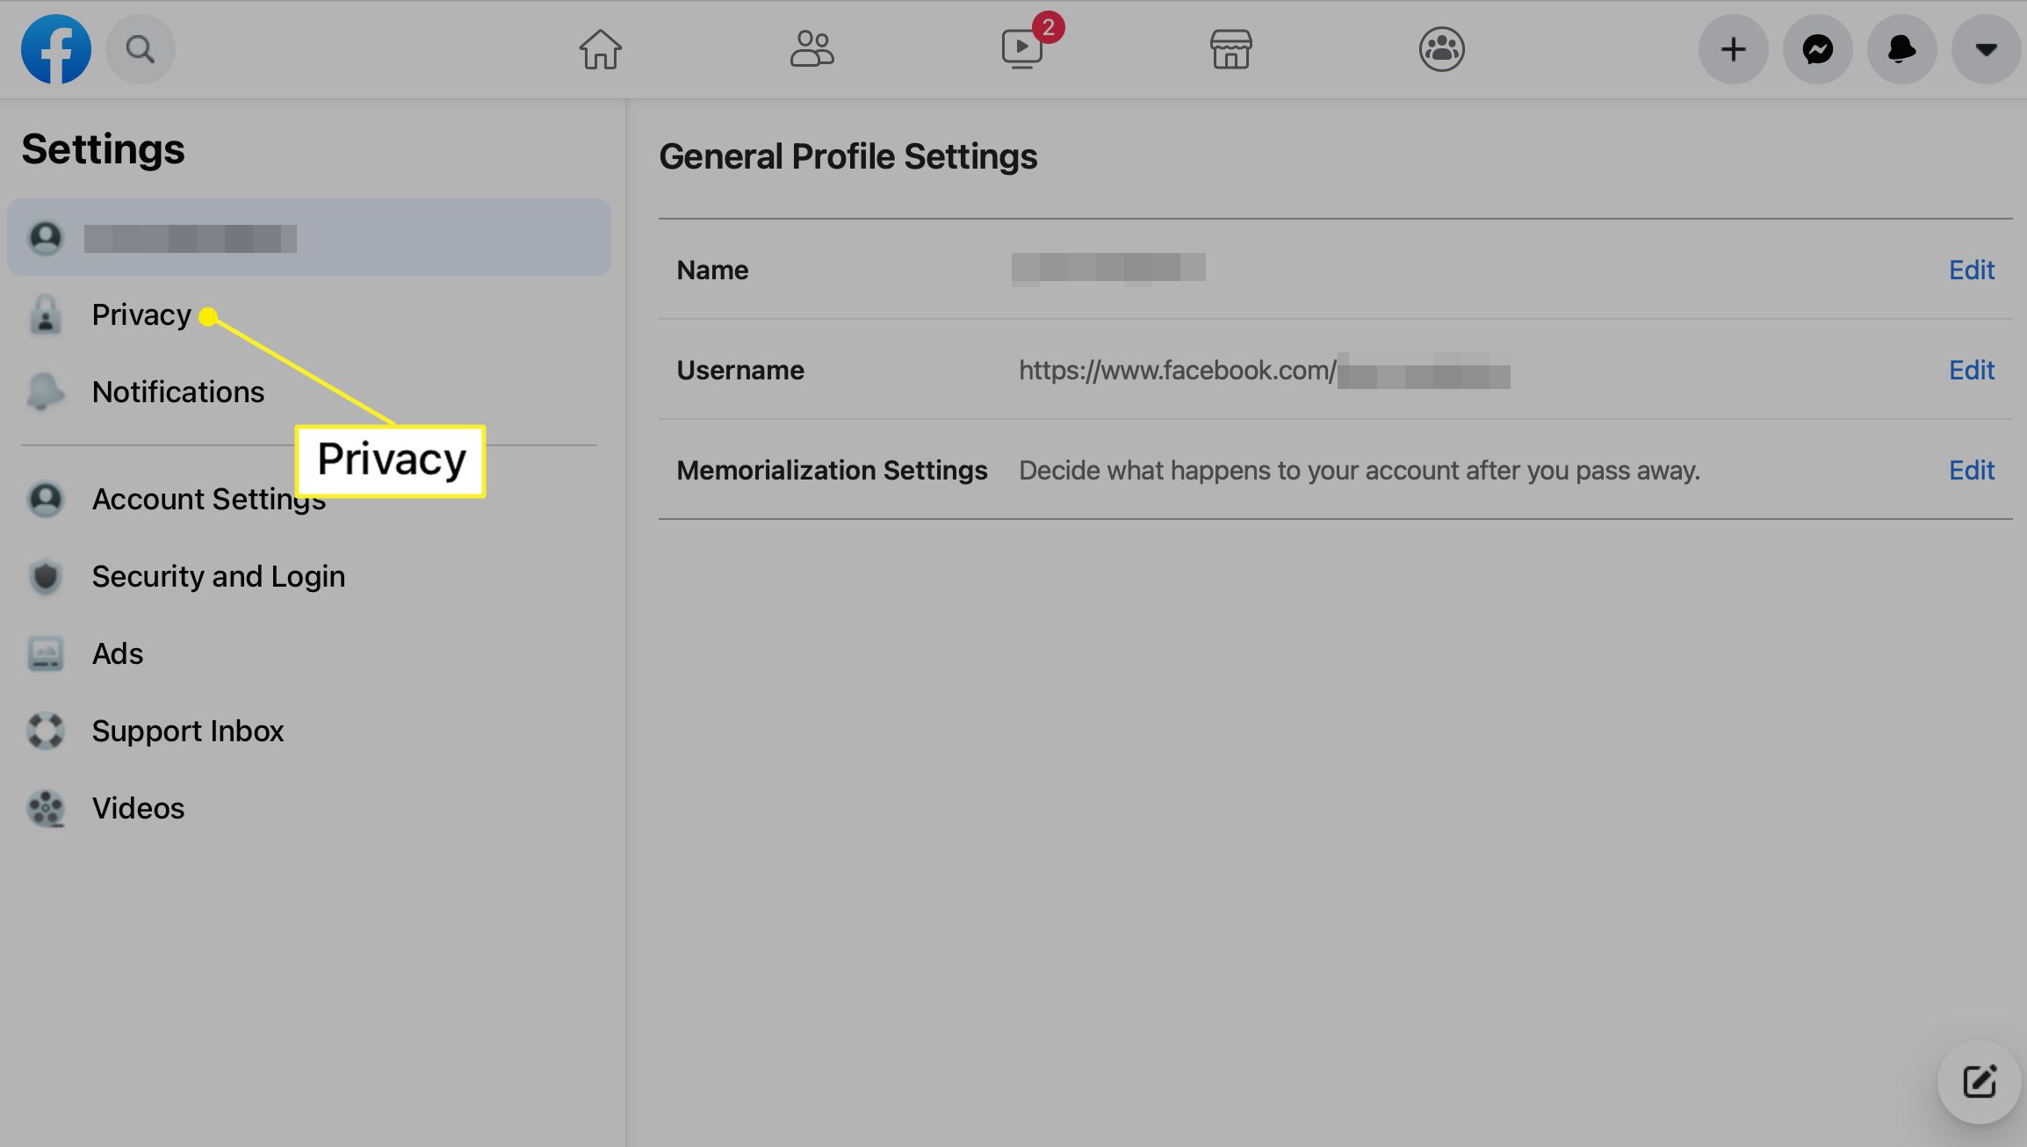Click the Facebook home icon
Image resolution: width=2027 pixels, height=1147 pixels.
600,48
